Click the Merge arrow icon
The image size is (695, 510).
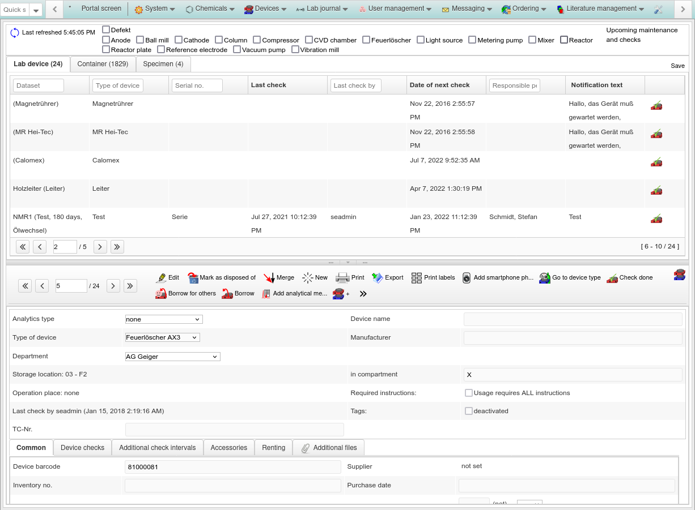[269, 278]
